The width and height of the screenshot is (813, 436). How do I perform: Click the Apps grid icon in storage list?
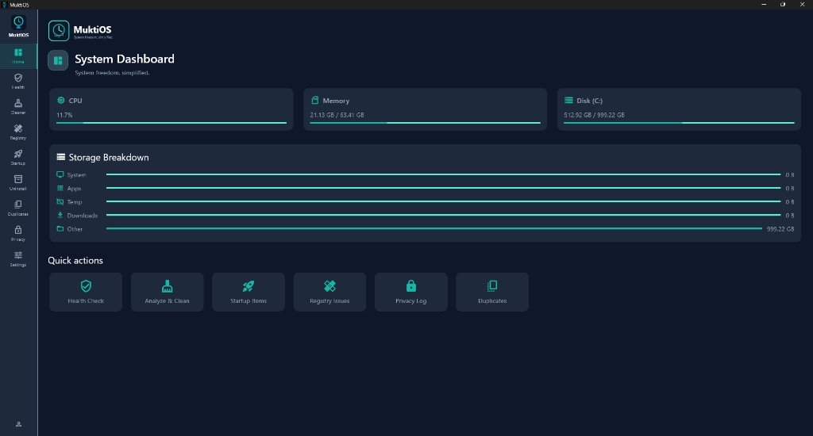(x=60, y=188)
